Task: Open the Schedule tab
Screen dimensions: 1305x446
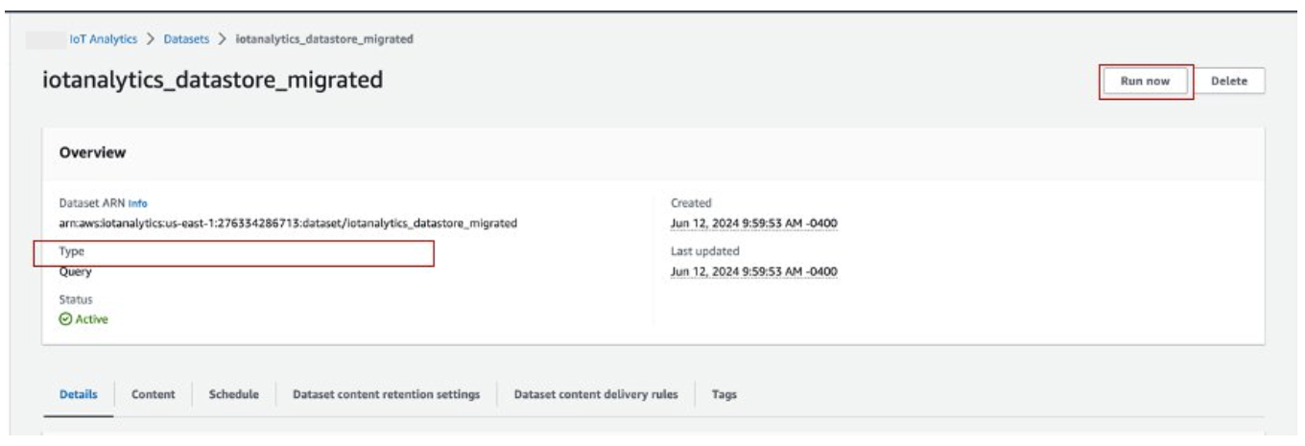Action: tap(233, 394)
